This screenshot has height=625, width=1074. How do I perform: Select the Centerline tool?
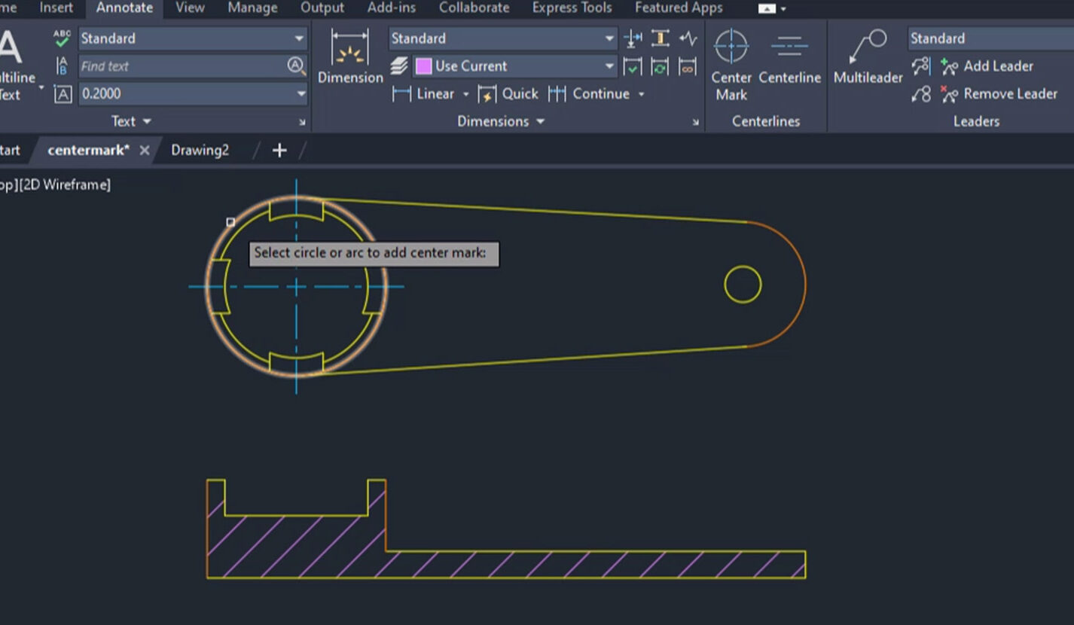pos(789,58)
